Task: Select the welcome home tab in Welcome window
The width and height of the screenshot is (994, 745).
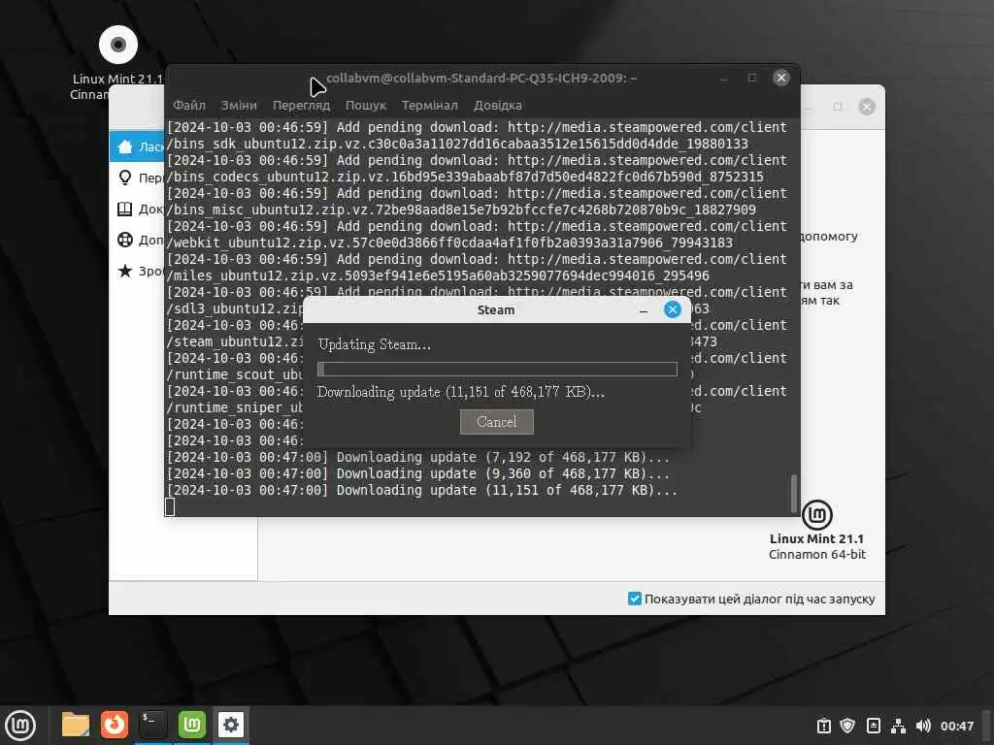Action: point(138,147)
